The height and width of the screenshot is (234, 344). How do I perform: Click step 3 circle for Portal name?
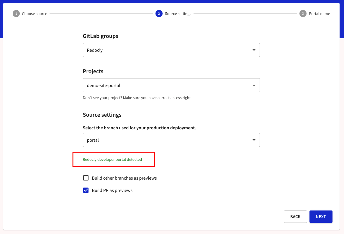[303, 14]
